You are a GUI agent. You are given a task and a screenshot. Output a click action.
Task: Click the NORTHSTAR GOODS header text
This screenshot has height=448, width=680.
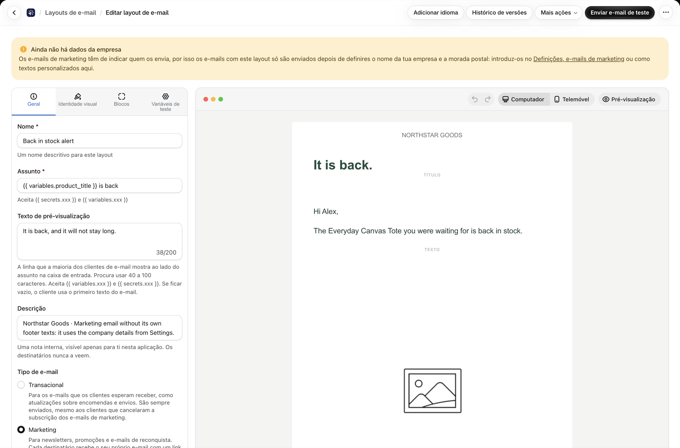(x=432, y=135)
